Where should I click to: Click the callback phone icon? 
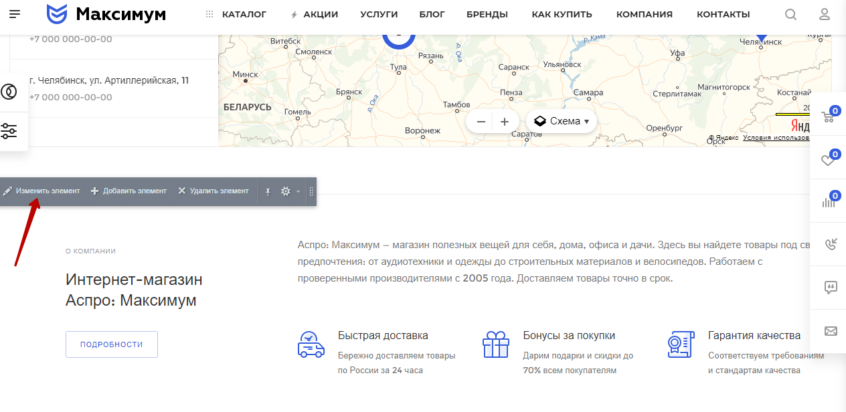coord(831,244)
